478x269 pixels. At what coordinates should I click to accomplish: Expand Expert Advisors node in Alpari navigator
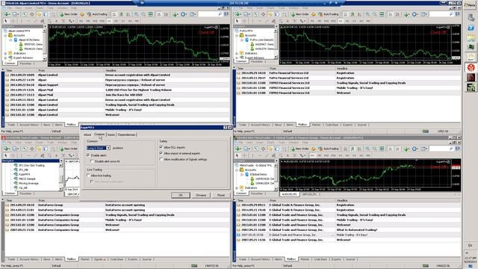tap(5, 58)
